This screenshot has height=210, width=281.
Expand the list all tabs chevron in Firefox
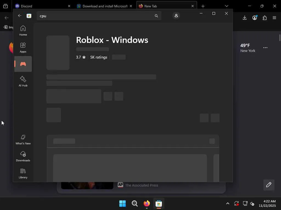point(226,6)
